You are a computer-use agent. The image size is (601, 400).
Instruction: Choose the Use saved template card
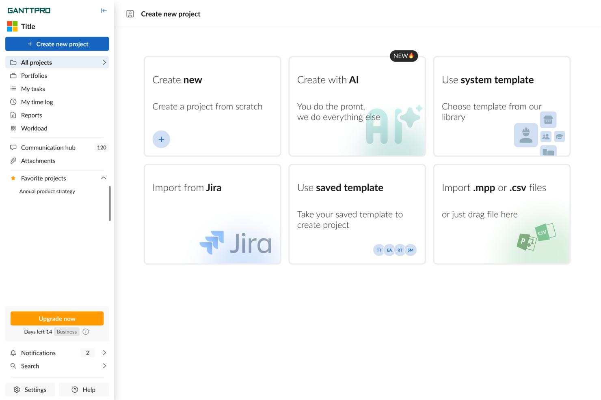coord(357,214)
